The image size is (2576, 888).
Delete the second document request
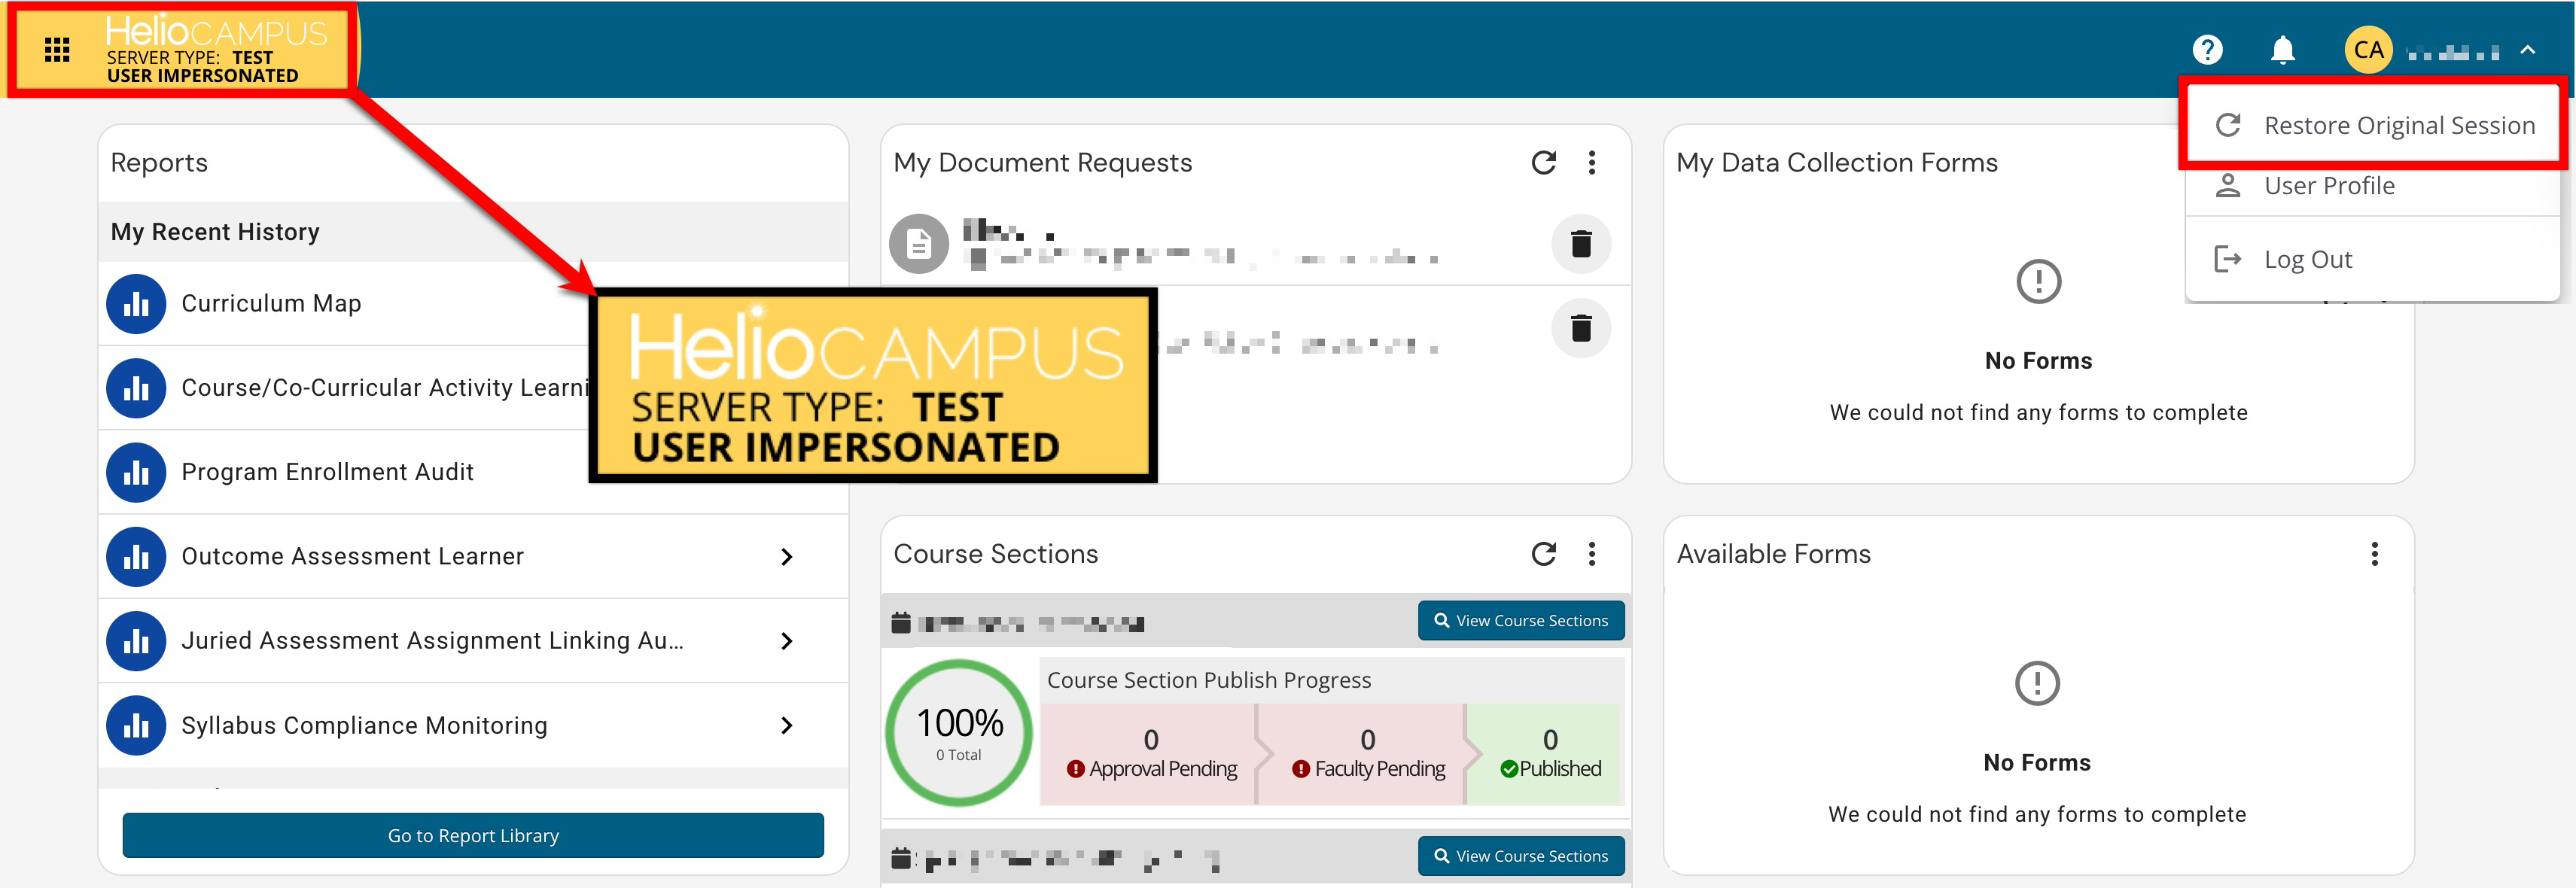(1581, 328)
